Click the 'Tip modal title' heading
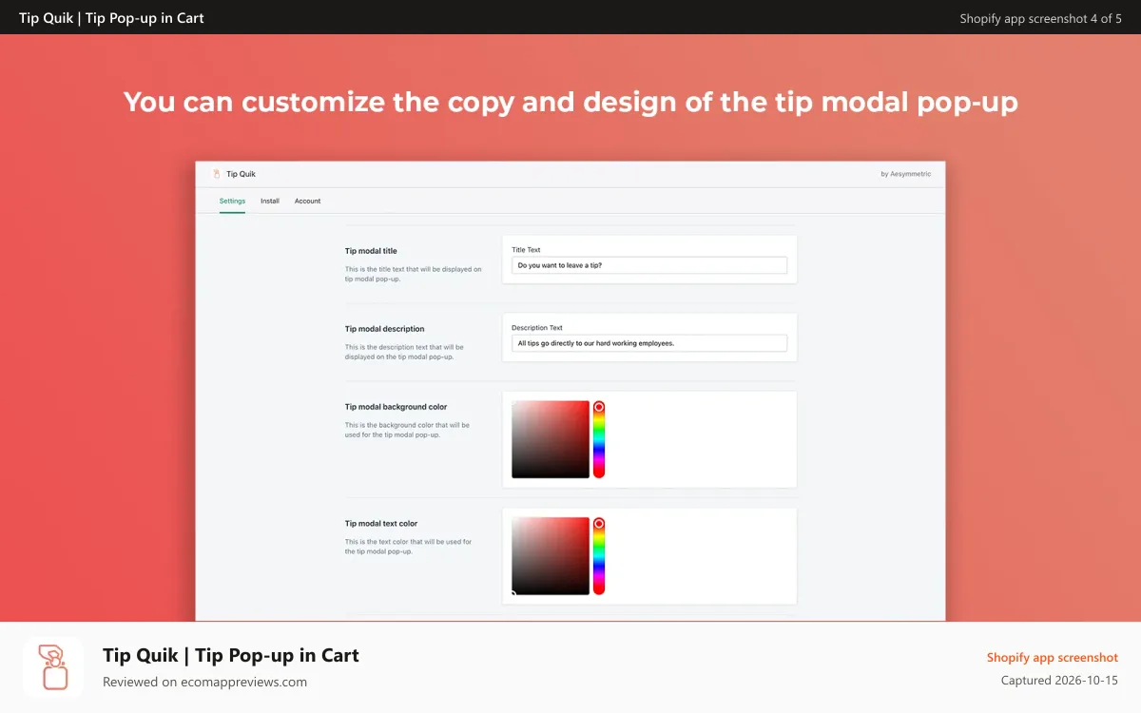This screenshot has height=713, width=1141. click(x=371, y=251)
